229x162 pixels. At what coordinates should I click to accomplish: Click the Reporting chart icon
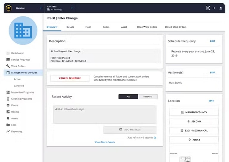(x=8, y=131)
